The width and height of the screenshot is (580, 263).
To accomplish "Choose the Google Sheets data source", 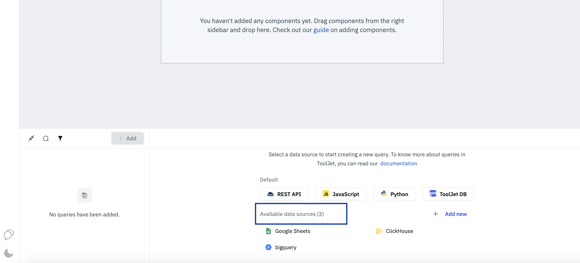I will click(x=288, y=231).
